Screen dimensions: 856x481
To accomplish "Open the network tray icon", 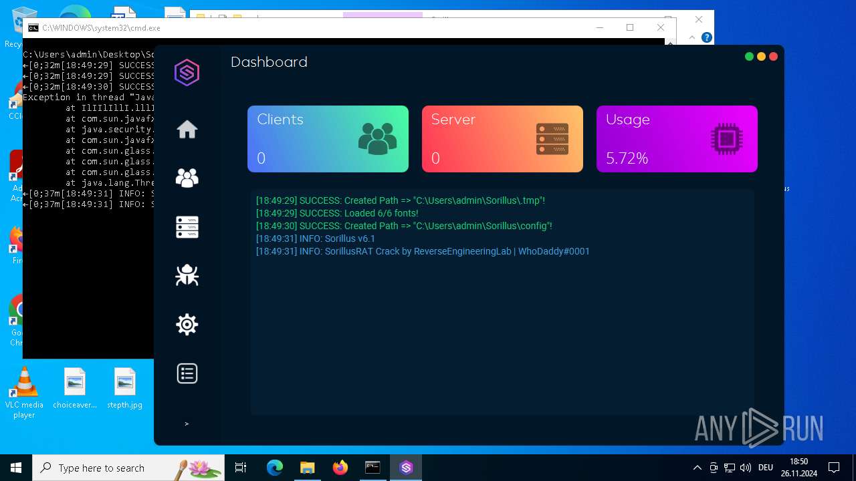I will [730, 468].
